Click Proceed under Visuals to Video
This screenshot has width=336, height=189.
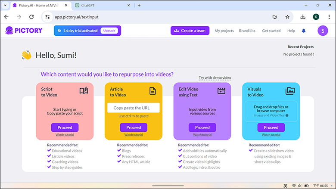271,127
